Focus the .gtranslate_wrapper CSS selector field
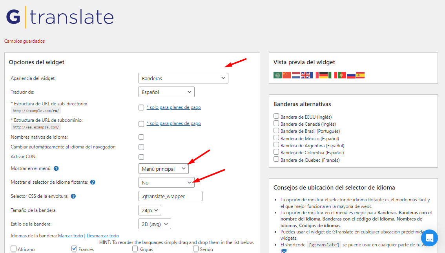 point(170,196)
